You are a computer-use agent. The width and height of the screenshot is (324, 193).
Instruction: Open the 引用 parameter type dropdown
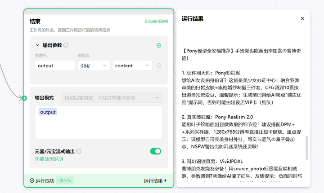tap(94, 66)
